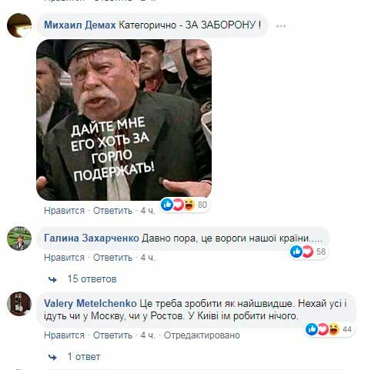Expand the 15 ответов replies thread

tap(92, 278)
